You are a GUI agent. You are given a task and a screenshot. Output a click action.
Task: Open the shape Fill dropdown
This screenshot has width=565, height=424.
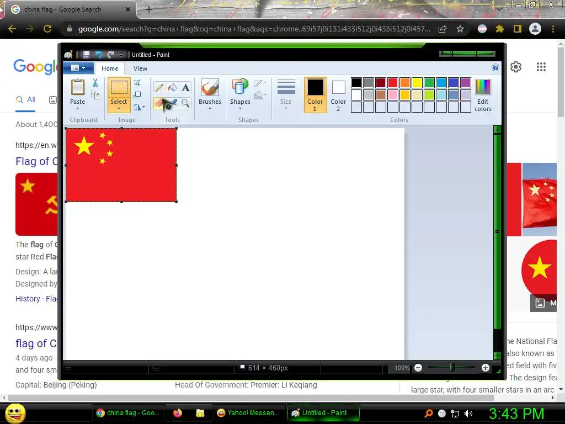[x=260, y=95]
